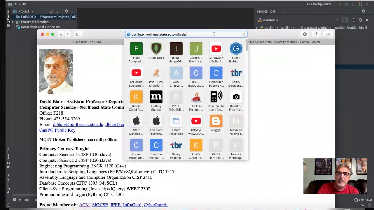Click the Safari reload page icon
The image size is (374, 210).
244,34
